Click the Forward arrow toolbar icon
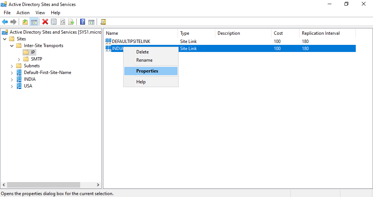Viewport: 373px width, 197px height. pos(13,22)
